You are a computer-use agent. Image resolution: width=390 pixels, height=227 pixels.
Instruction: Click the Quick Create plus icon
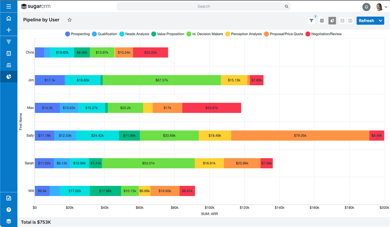[x=9, y=30]
